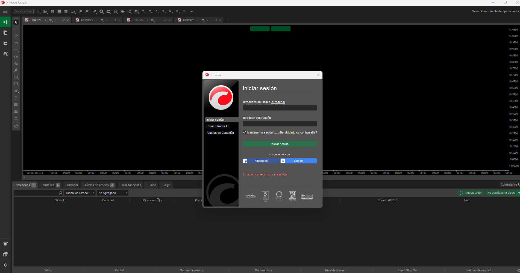
Task: Open the Órdenes tab
Action: coord(51,185)
